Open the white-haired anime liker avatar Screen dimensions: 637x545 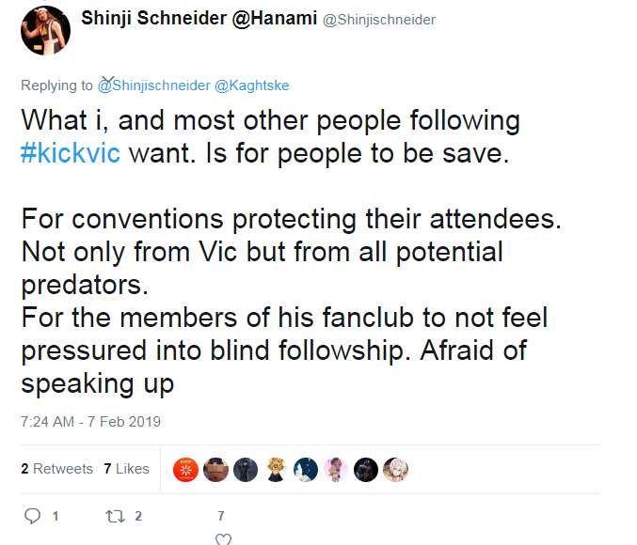point(396,470)
